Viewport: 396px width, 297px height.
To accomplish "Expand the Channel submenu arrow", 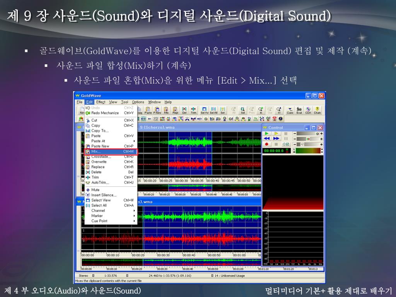I will 134,210.
